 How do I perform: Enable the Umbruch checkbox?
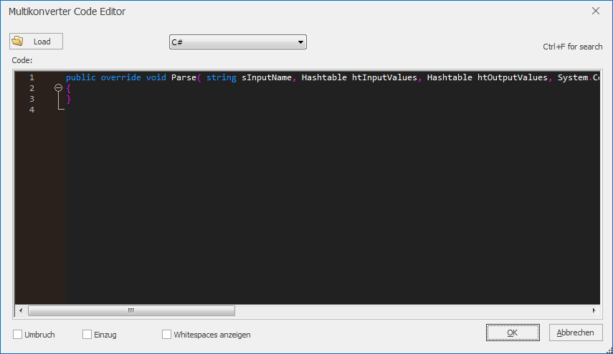tap(18, 335)
